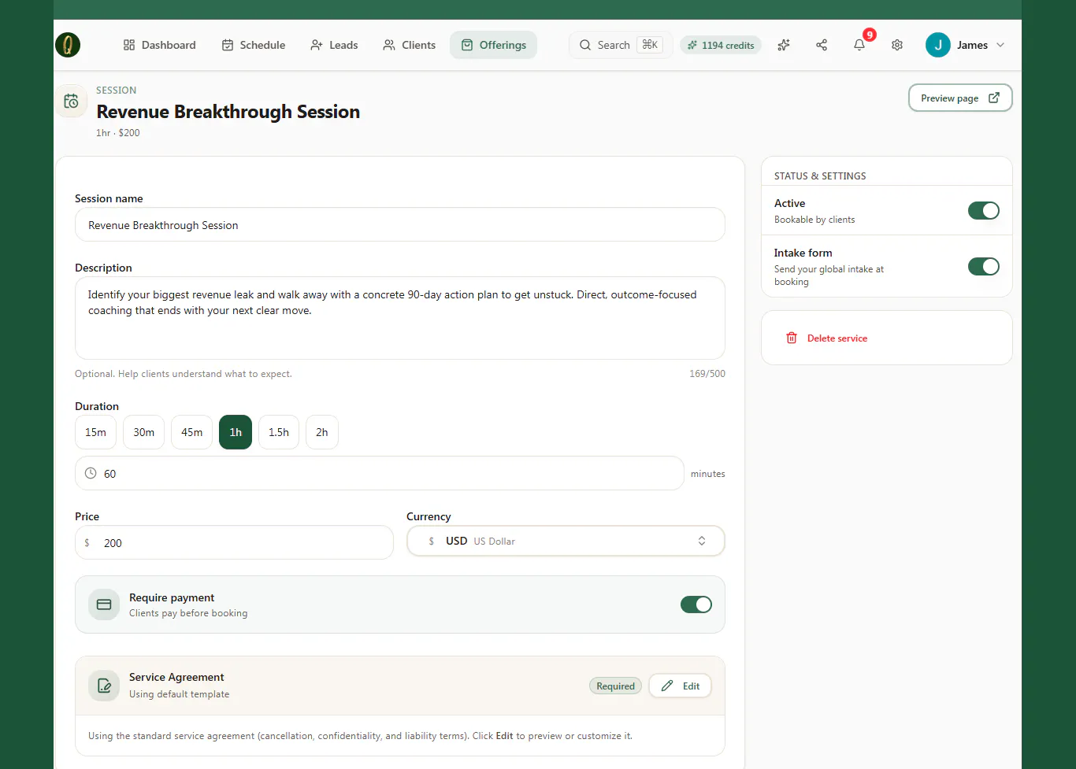Viewport: 1076px width, 769px height.
Task: Click the app logo icon
Action: 68,45
